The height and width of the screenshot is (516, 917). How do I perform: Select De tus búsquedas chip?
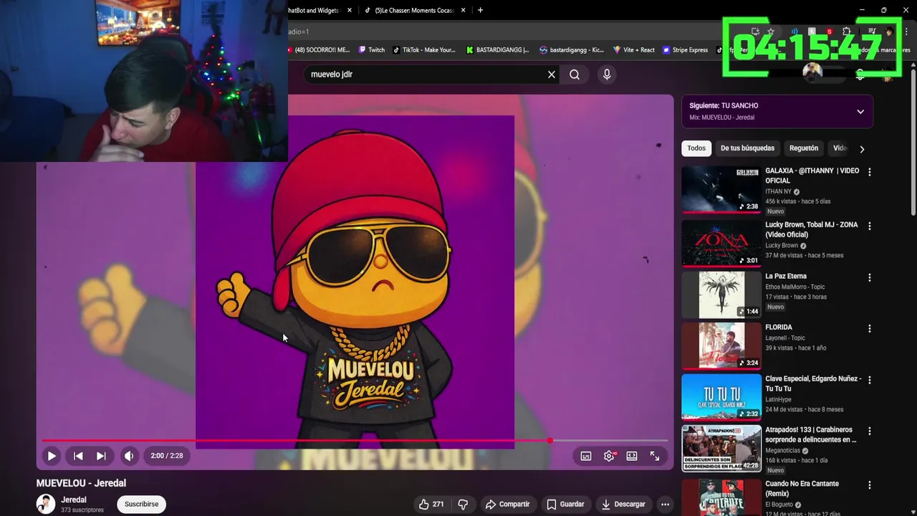[x=747, y=148]
